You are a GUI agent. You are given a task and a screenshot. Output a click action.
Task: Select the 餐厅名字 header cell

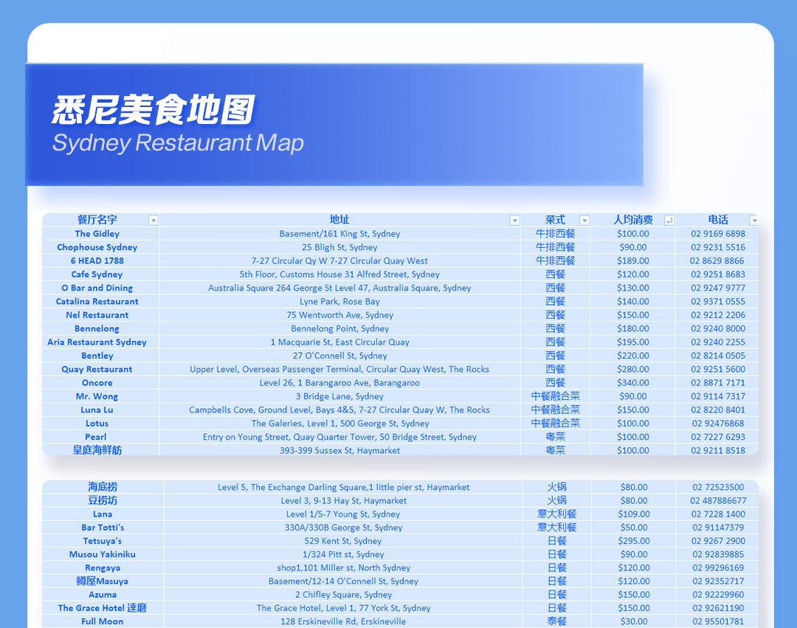pos(97,220)
